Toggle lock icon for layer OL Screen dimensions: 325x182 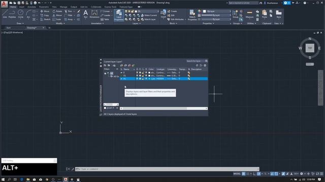pyautogui.click(x=143, y=76)
